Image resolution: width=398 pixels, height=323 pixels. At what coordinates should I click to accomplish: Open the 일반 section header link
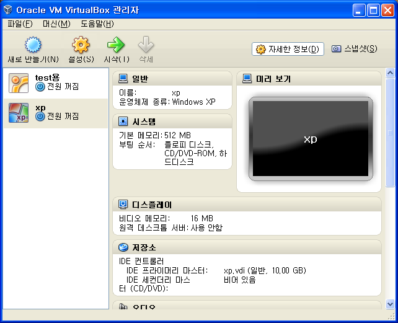(x=140, y=79)
